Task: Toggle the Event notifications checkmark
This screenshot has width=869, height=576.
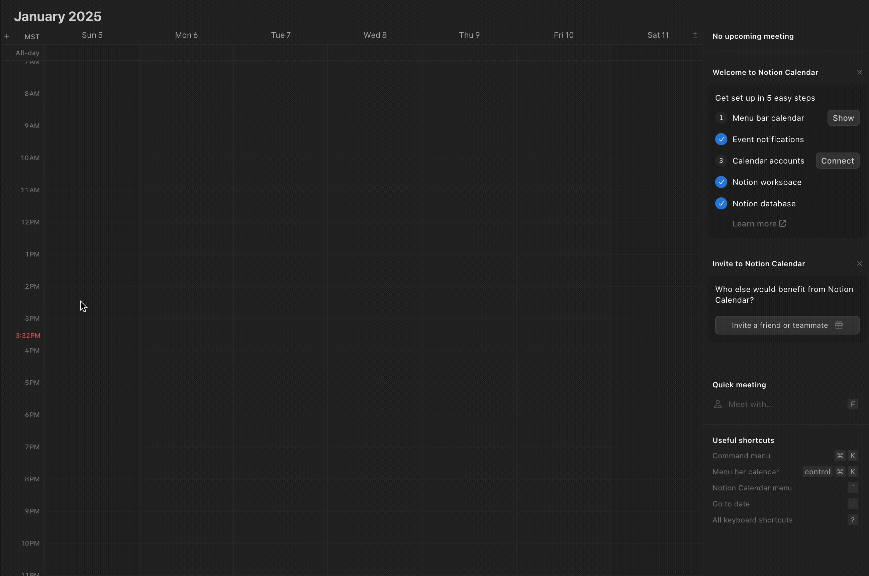Action: pyautogui.click(x=720, y=139)
